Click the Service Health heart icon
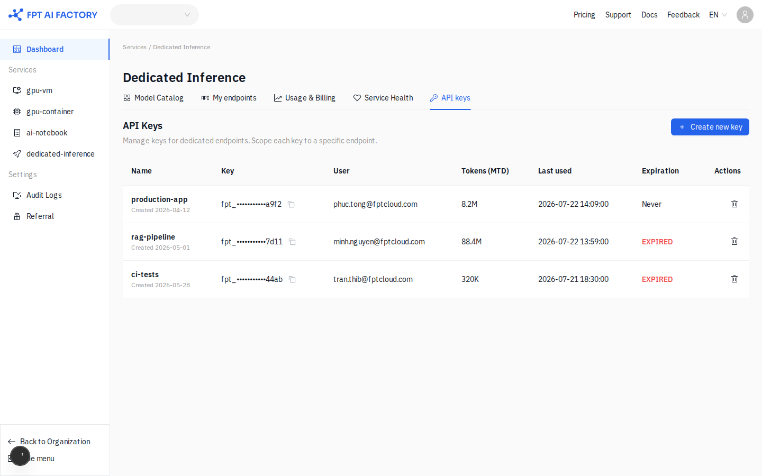 coord(357,98)
